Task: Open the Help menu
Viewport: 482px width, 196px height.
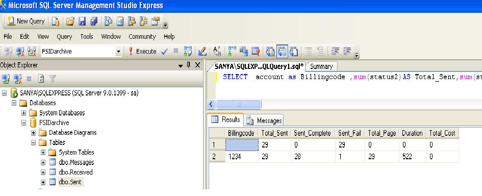Action: [x=169, y=37]
